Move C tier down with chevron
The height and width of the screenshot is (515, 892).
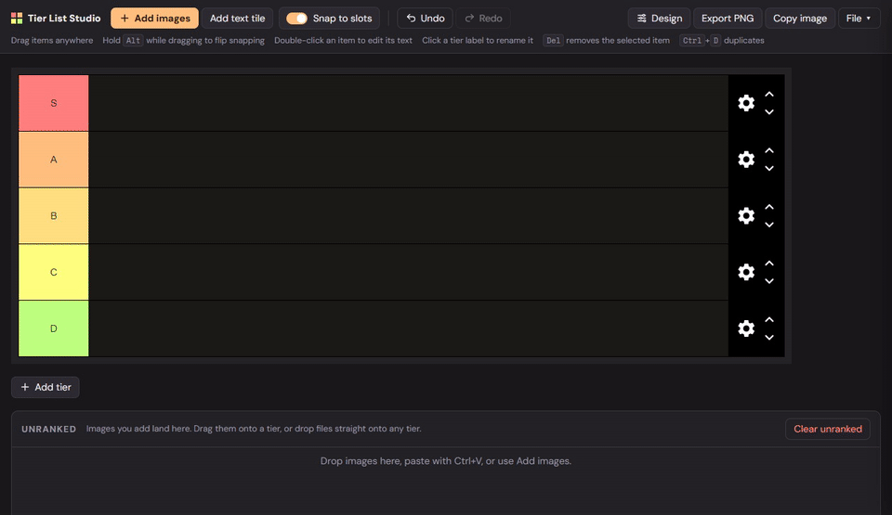coord(769,281)
